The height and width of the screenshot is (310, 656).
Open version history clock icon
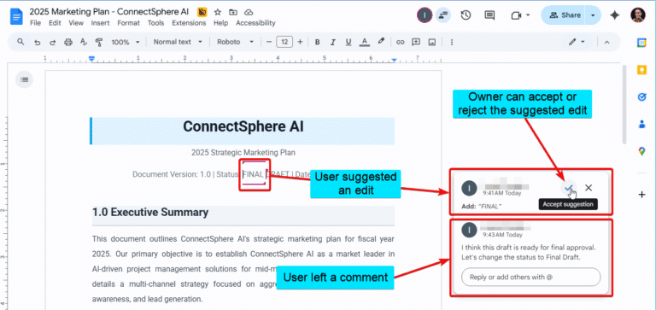click(x=466, y=15)
